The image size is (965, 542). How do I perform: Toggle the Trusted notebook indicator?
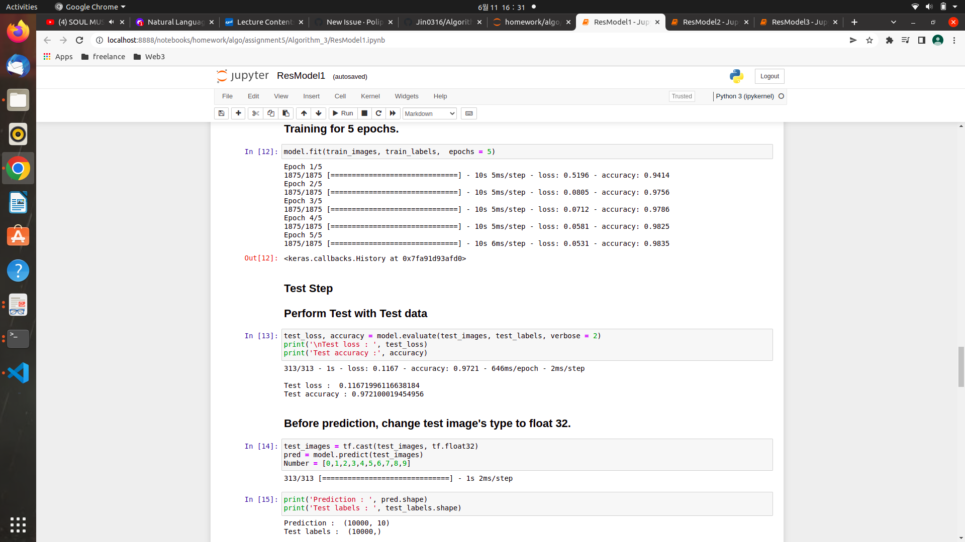click(682, 96)
